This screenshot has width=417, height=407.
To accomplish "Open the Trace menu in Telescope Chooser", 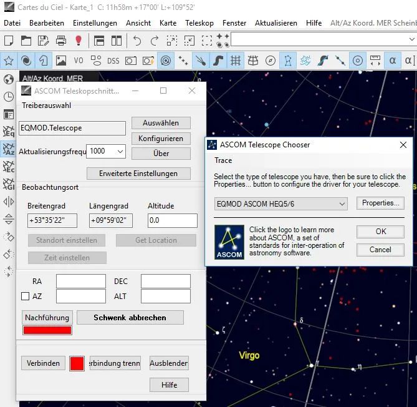I will click(x=223, y=160).
